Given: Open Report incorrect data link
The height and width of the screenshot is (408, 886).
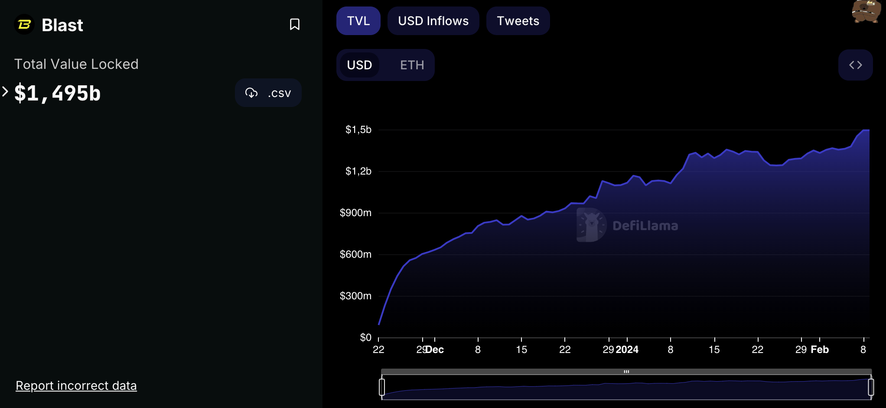Looking at the screenshot, I should (76, 385).
